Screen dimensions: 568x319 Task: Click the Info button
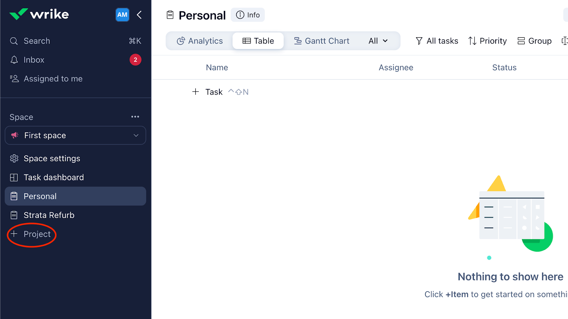click(248, 15)
